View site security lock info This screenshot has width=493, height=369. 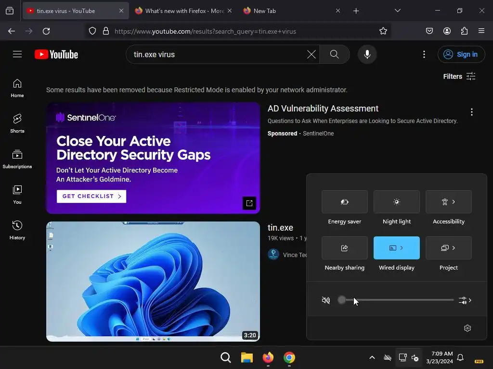click(x=106, y=31)
